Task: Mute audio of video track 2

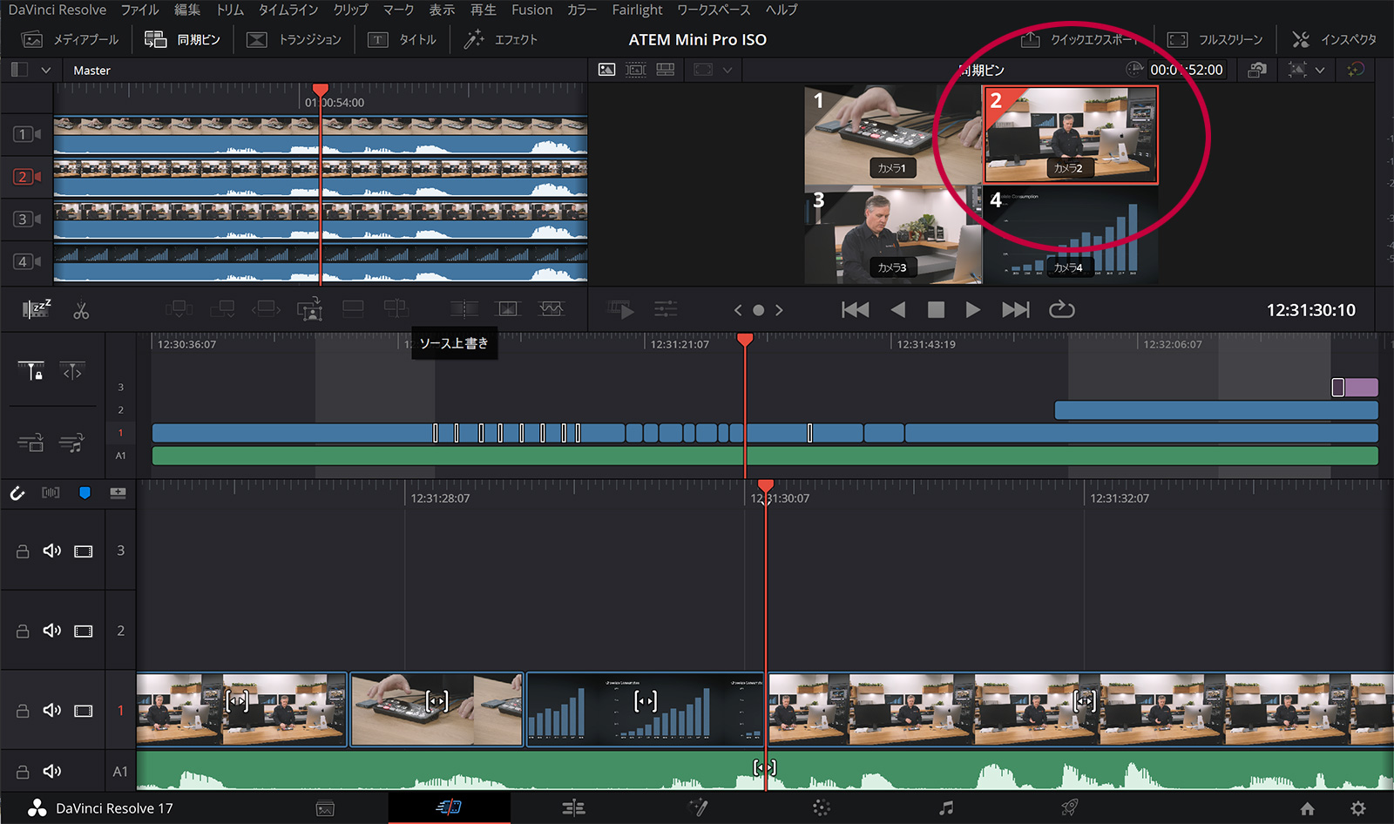Action: pyautogui.click(x=52, y=631)
